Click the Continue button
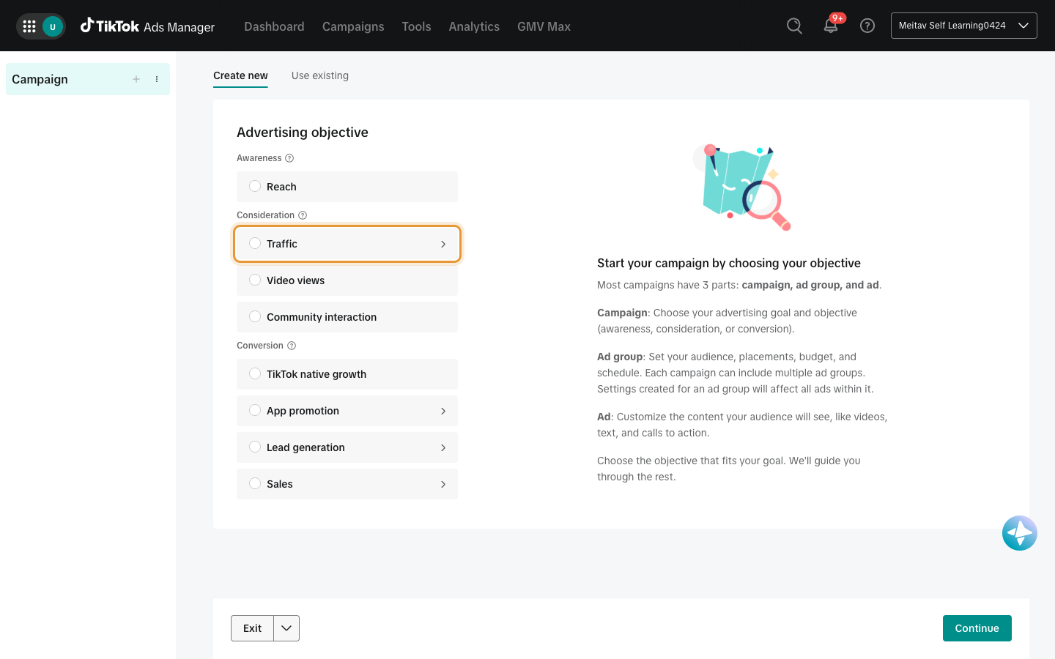Viewport: 1055px width, 659px height. coord(977,628)
